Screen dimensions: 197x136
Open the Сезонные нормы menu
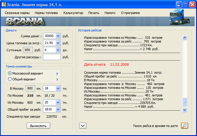pyautogui.click(x=17, y=13)
